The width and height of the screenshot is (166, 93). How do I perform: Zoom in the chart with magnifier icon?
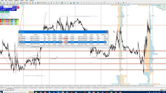coord(57,3)
